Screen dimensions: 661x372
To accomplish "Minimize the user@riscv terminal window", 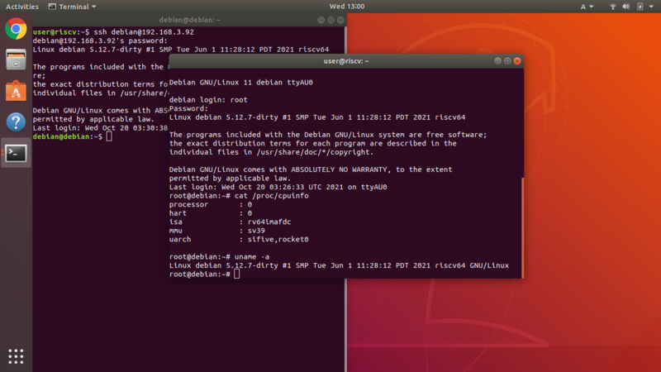I will pos(498,61).
